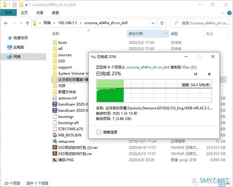
Task: Close the copy progress dialog window
Action: [213, 57]
